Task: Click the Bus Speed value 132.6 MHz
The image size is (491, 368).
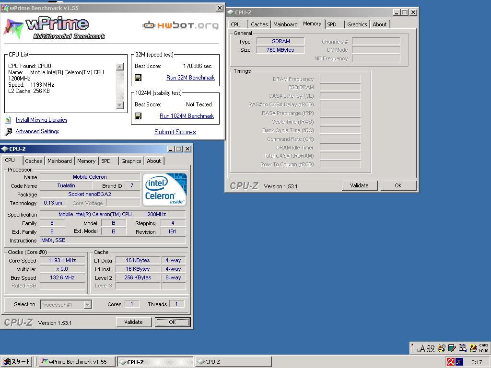Action: 62,277
